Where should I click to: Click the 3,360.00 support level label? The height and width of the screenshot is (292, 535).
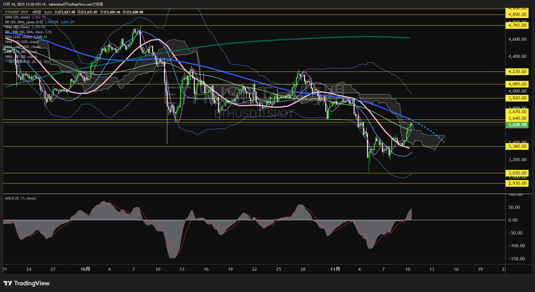518,146
